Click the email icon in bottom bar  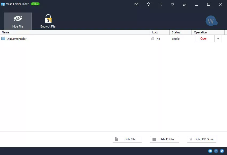210,151
